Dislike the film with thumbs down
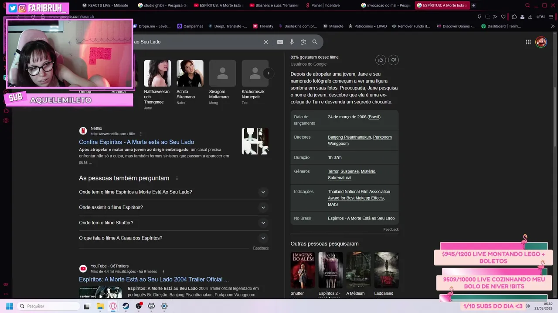Screen dimensions: 558x313 393,60
